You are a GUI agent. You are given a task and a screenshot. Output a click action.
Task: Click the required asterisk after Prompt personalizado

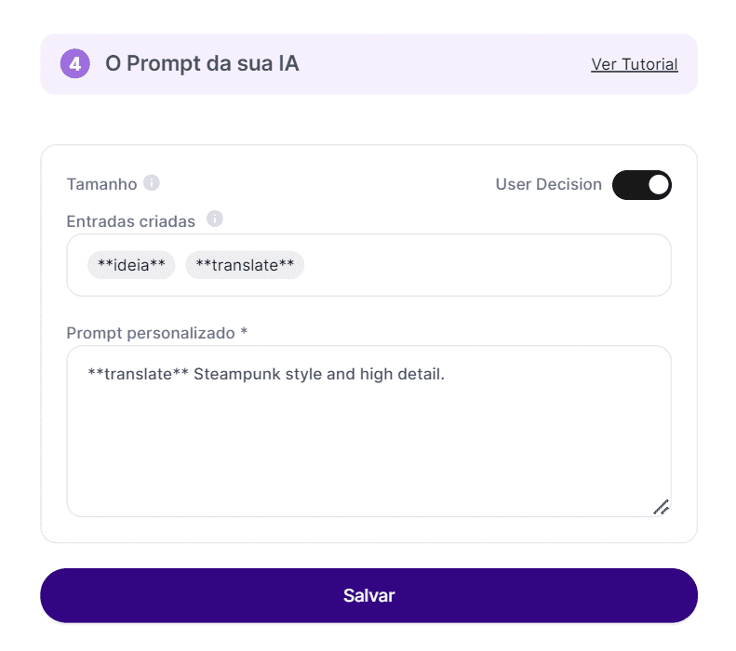(244, 332)
